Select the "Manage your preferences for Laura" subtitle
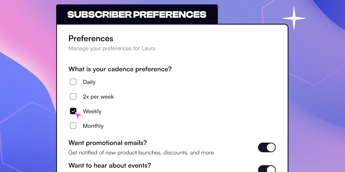Viewport: 345px width, 172px height. pyautogui.click(x=112, y=48)
